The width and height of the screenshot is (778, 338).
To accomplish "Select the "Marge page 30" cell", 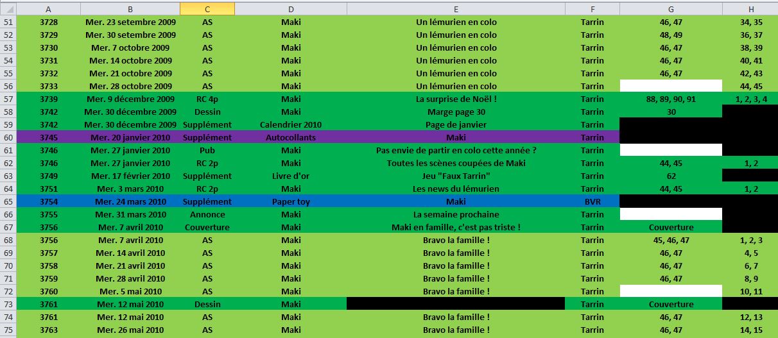I will click(456, 112).
